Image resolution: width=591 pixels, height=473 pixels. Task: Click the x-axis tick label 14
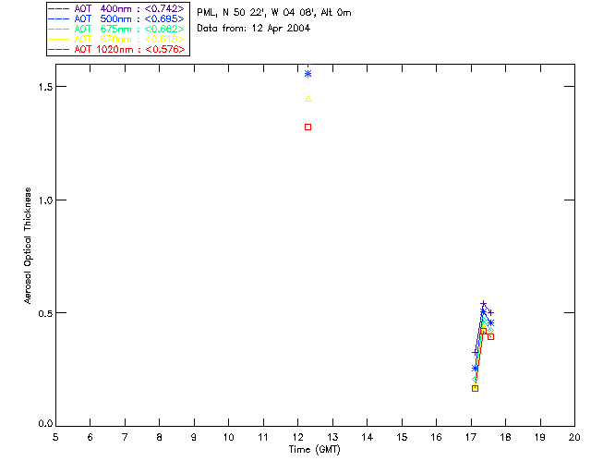[368, 437]
